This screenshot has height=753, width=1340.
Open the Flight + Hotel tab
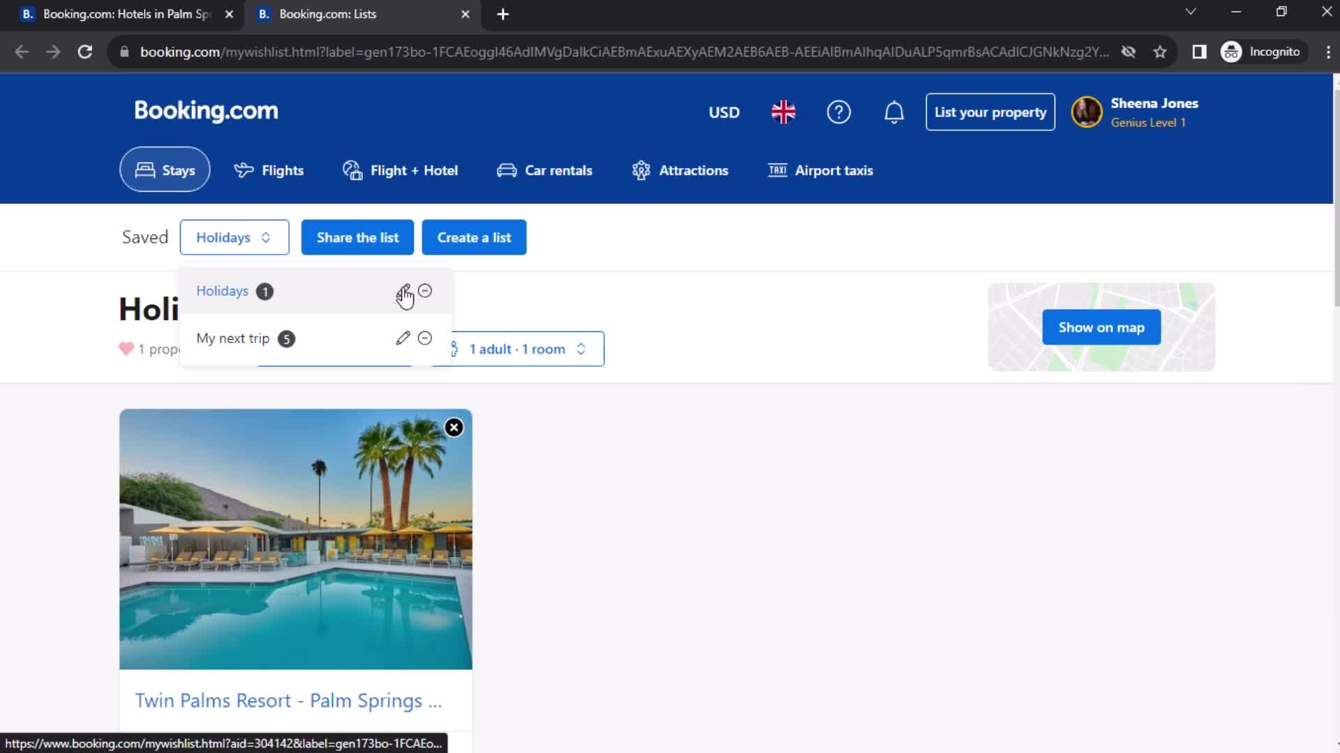click(x=401, y=170)
